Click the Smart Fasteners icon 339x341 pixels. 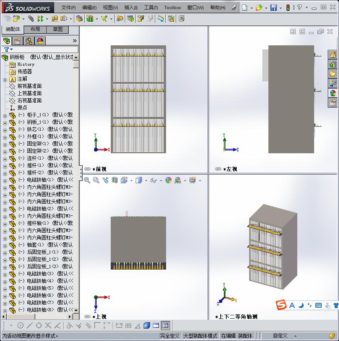click(55, 19)
